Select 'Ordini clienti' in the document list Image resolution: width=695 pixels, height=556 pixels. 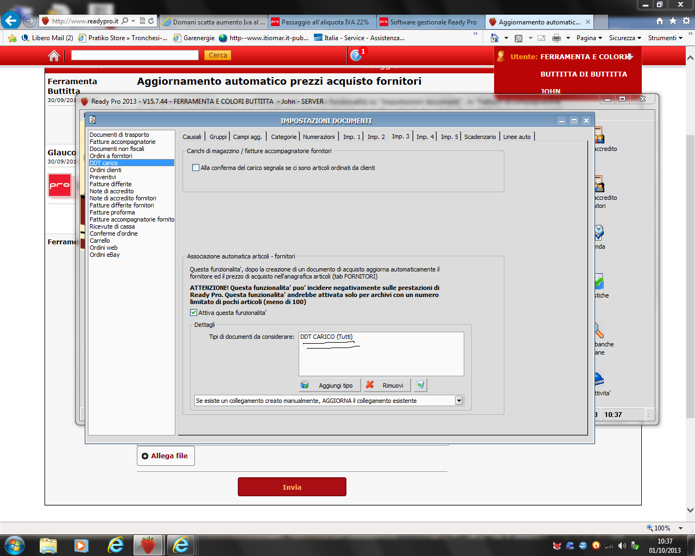point(105,170)
